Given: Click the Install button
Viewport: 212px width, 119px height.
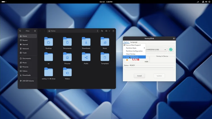Looking at the screenshot, I should click(139, 76).
